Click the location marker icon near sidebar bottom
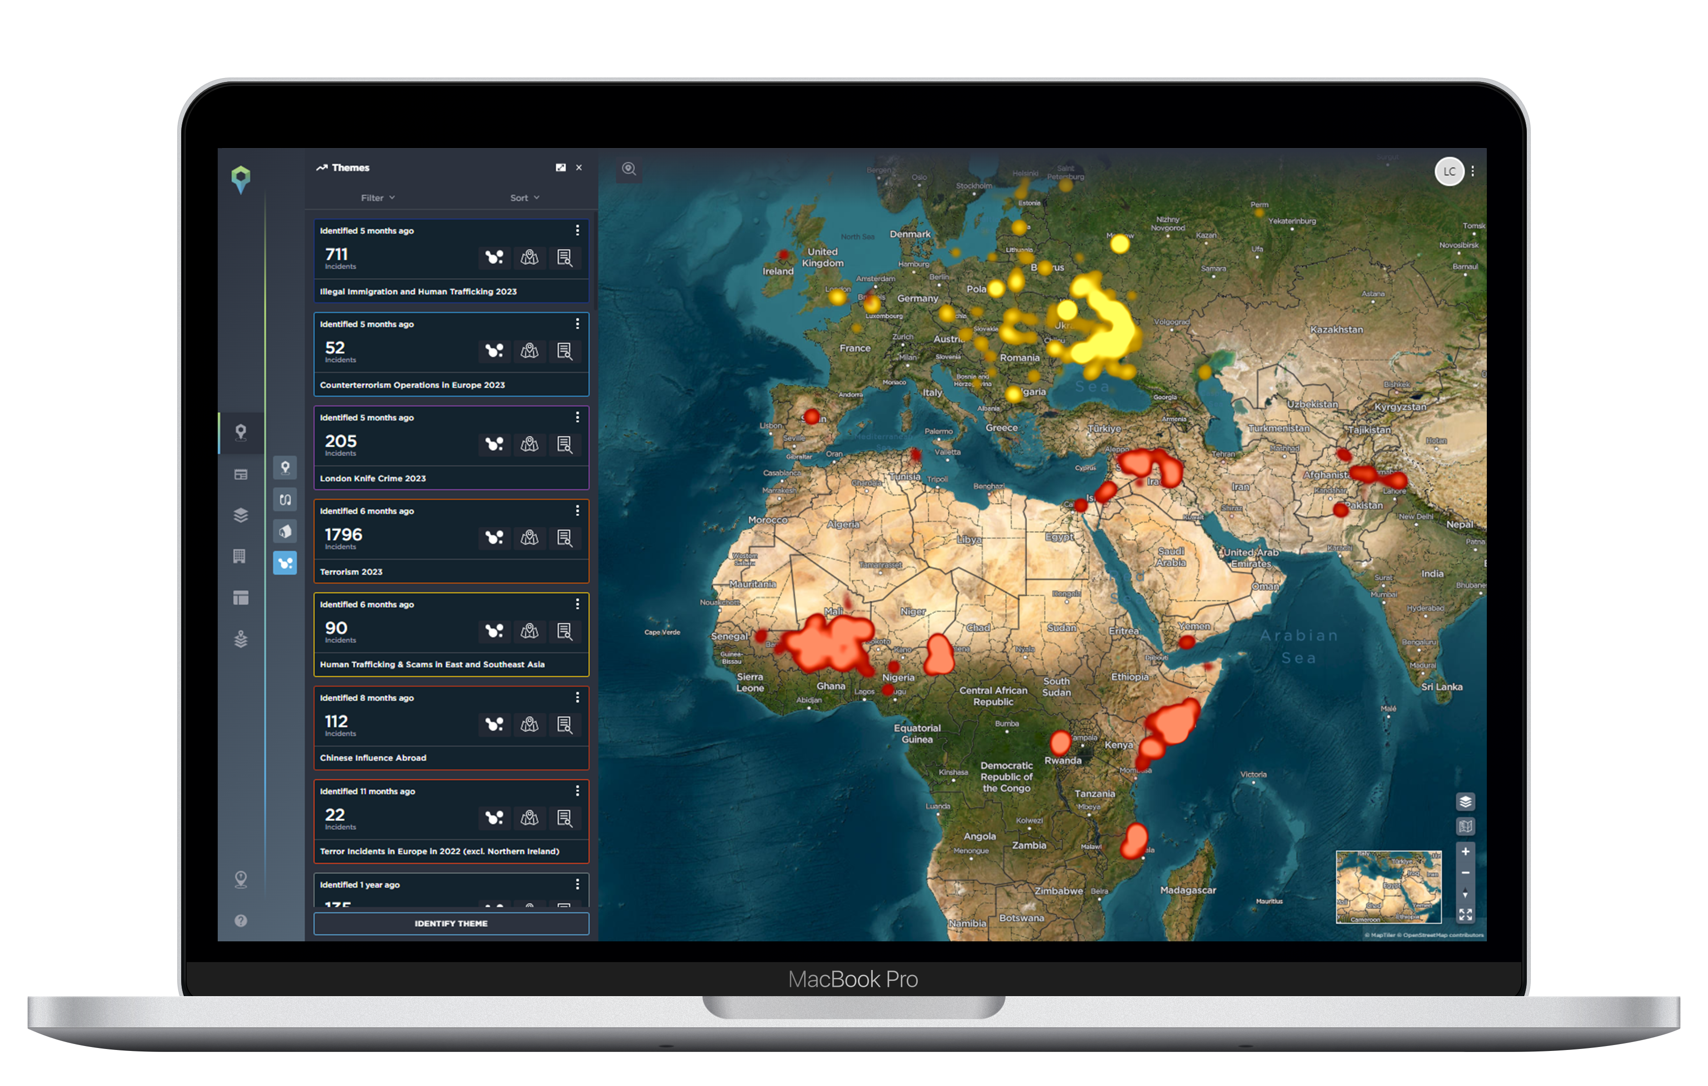 click(x=241, y=880)
